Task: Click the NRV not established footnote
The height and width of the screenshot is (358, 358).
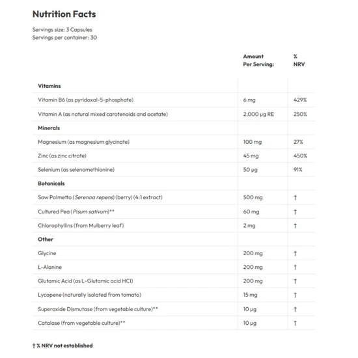Action: pyautogui.click(x=62, y=346)
